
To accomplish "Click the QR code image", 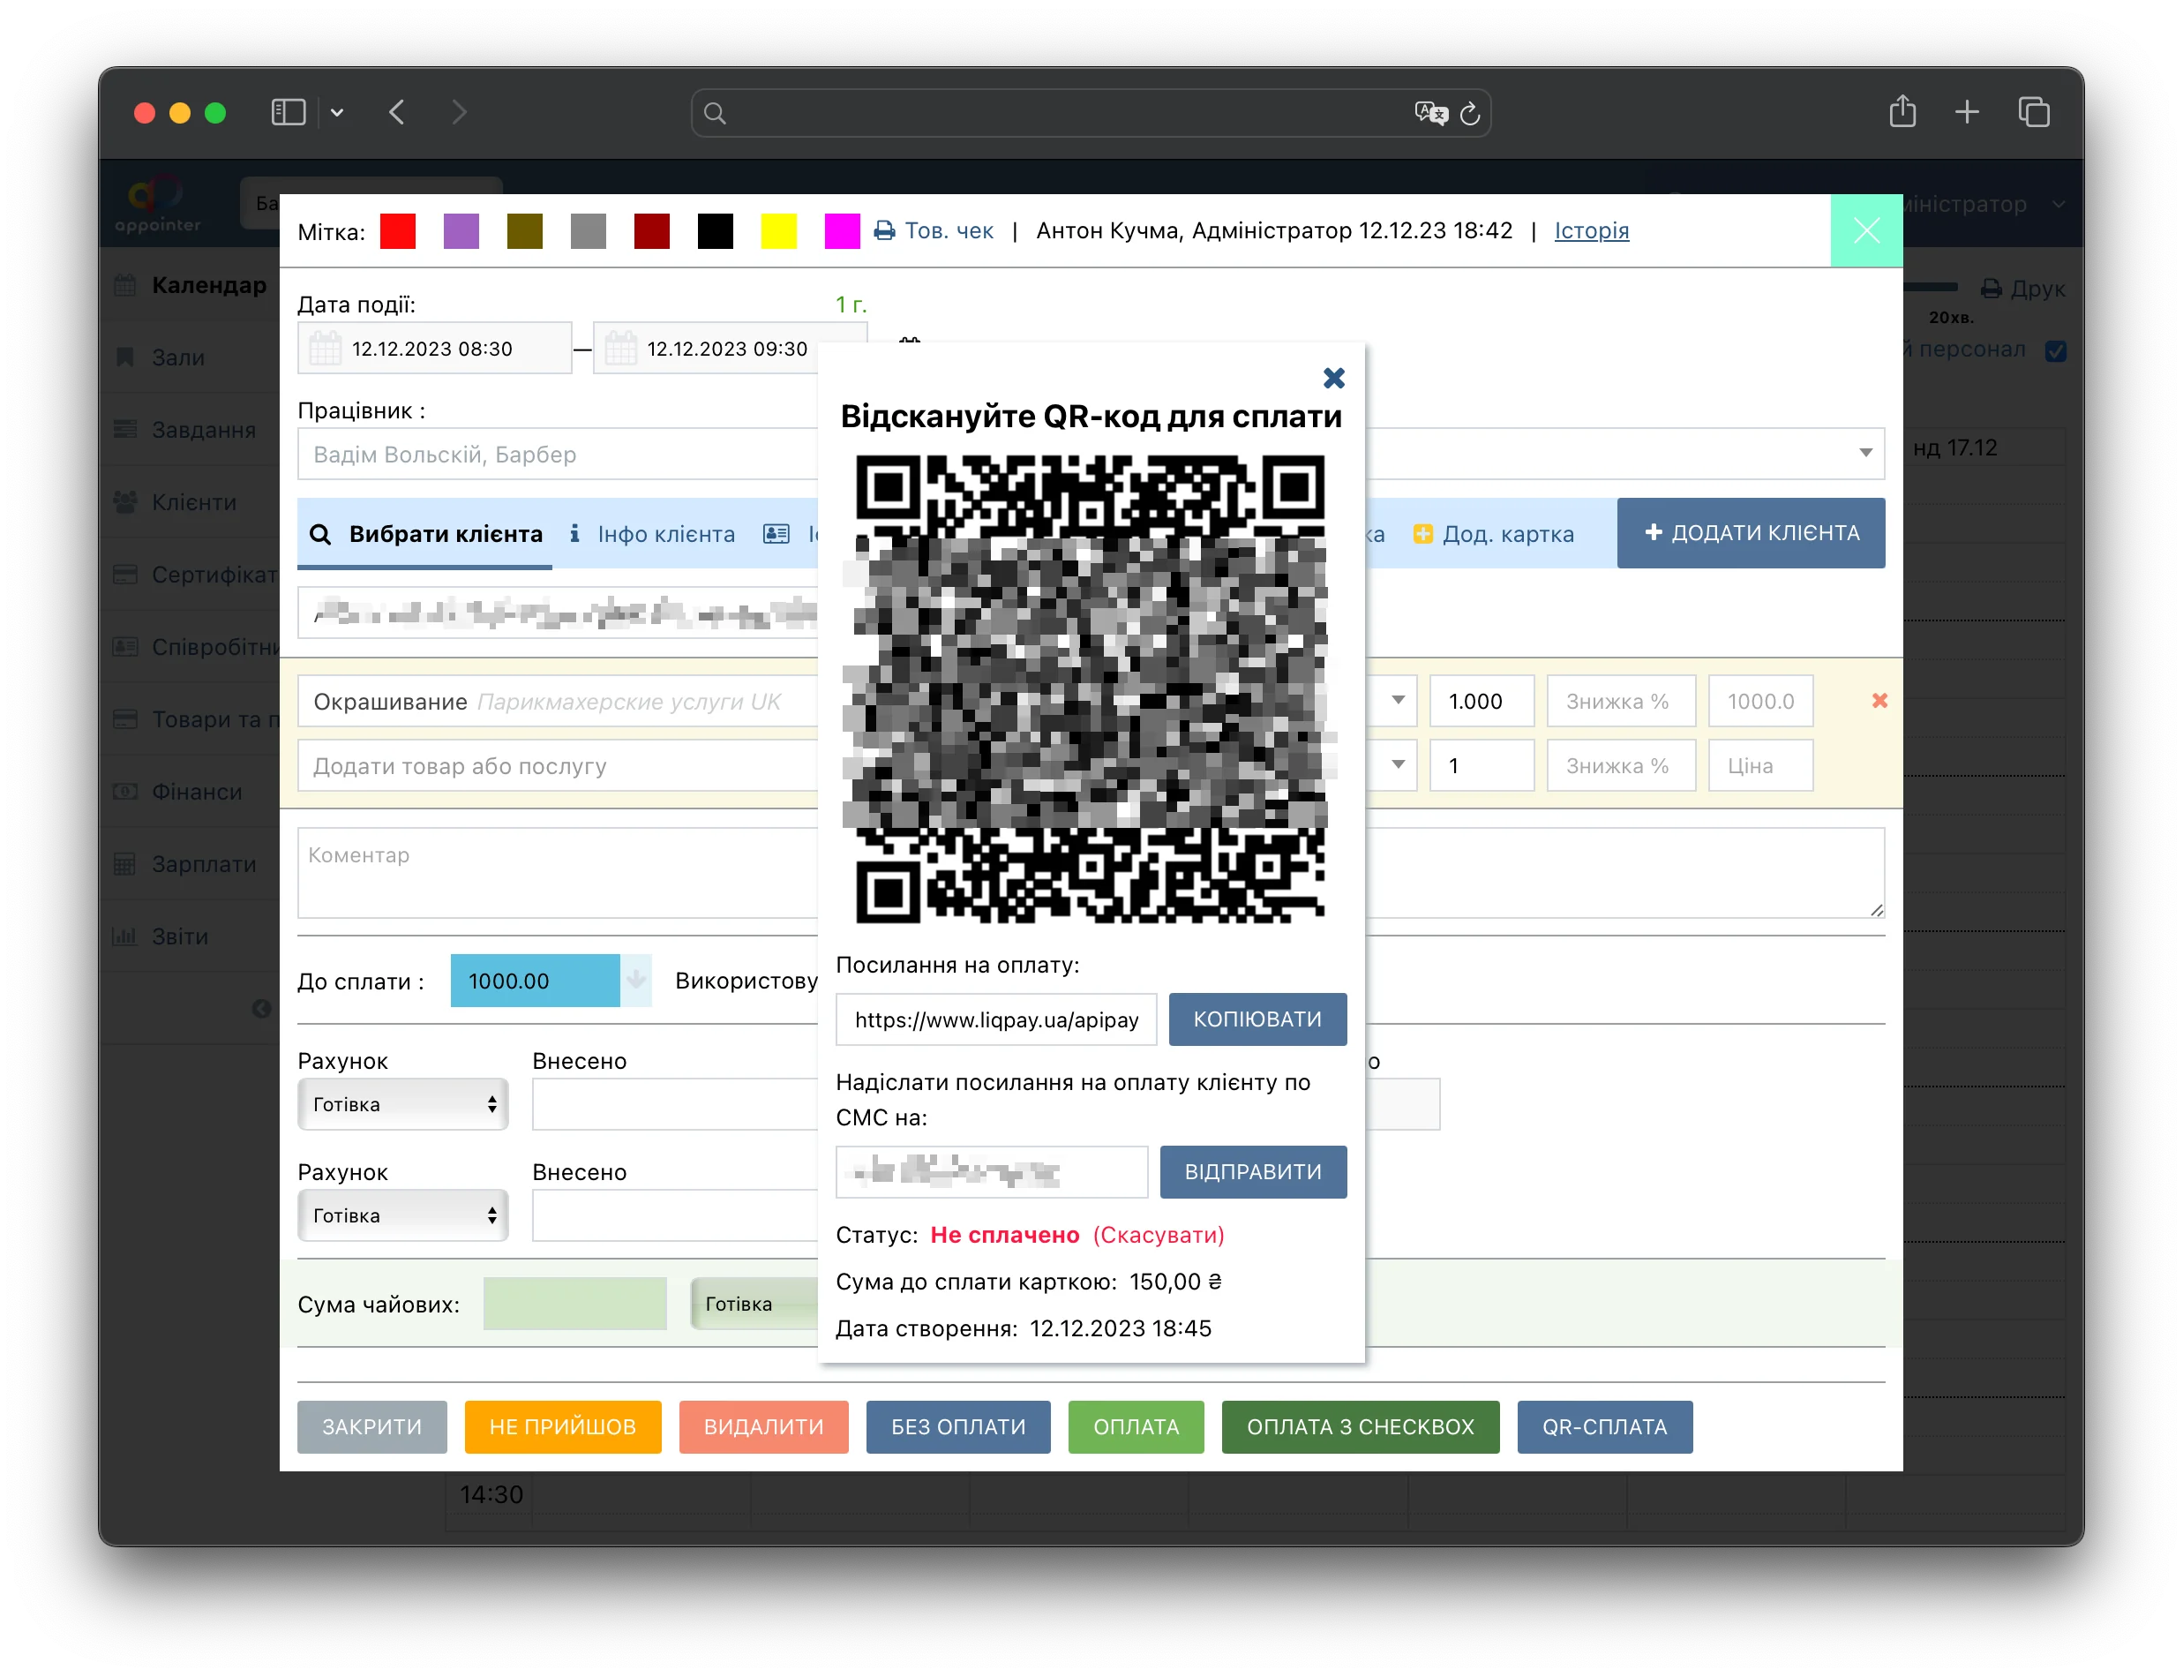I will point(1091,689).
